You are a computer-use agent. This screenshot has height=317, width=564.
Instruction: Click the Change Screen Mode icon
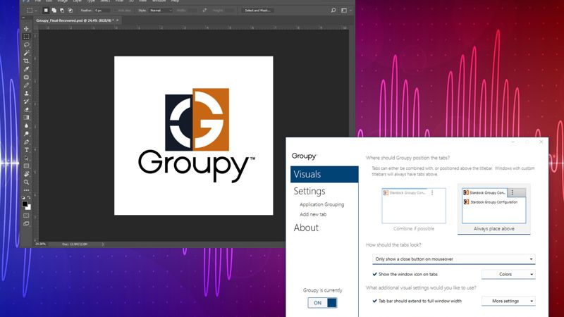click(x=26, y=224)
